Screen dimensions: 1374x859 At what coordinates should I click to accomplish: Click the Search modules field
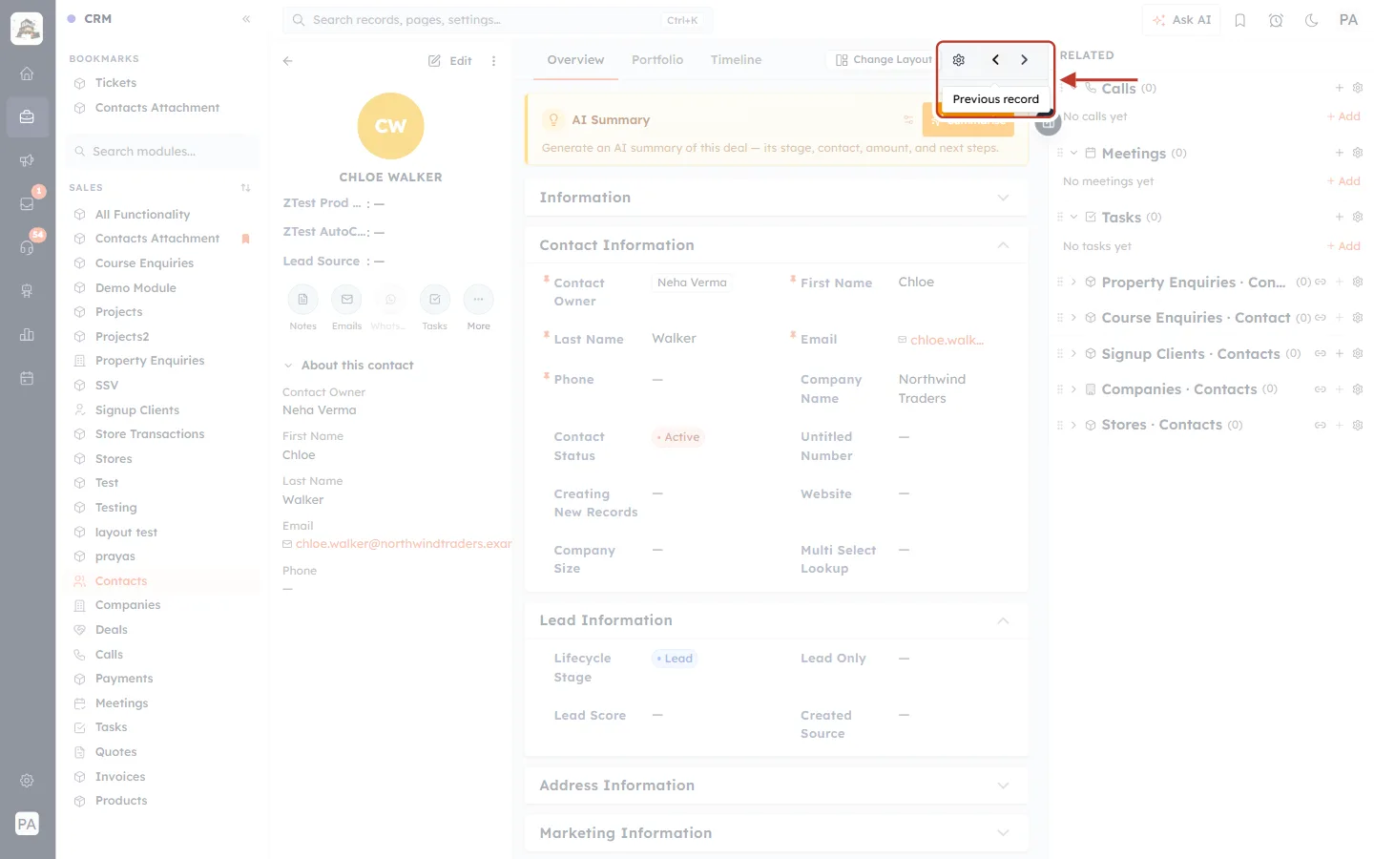click(163, 152)
